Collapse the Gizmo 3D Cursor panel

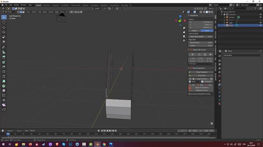189,50
